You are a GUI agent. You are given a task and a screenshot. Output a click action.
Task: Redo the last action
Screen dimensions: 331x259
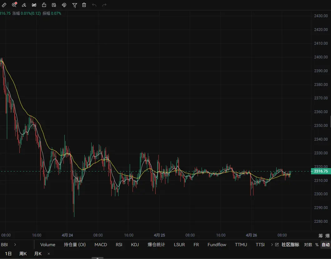coord(104,5)
